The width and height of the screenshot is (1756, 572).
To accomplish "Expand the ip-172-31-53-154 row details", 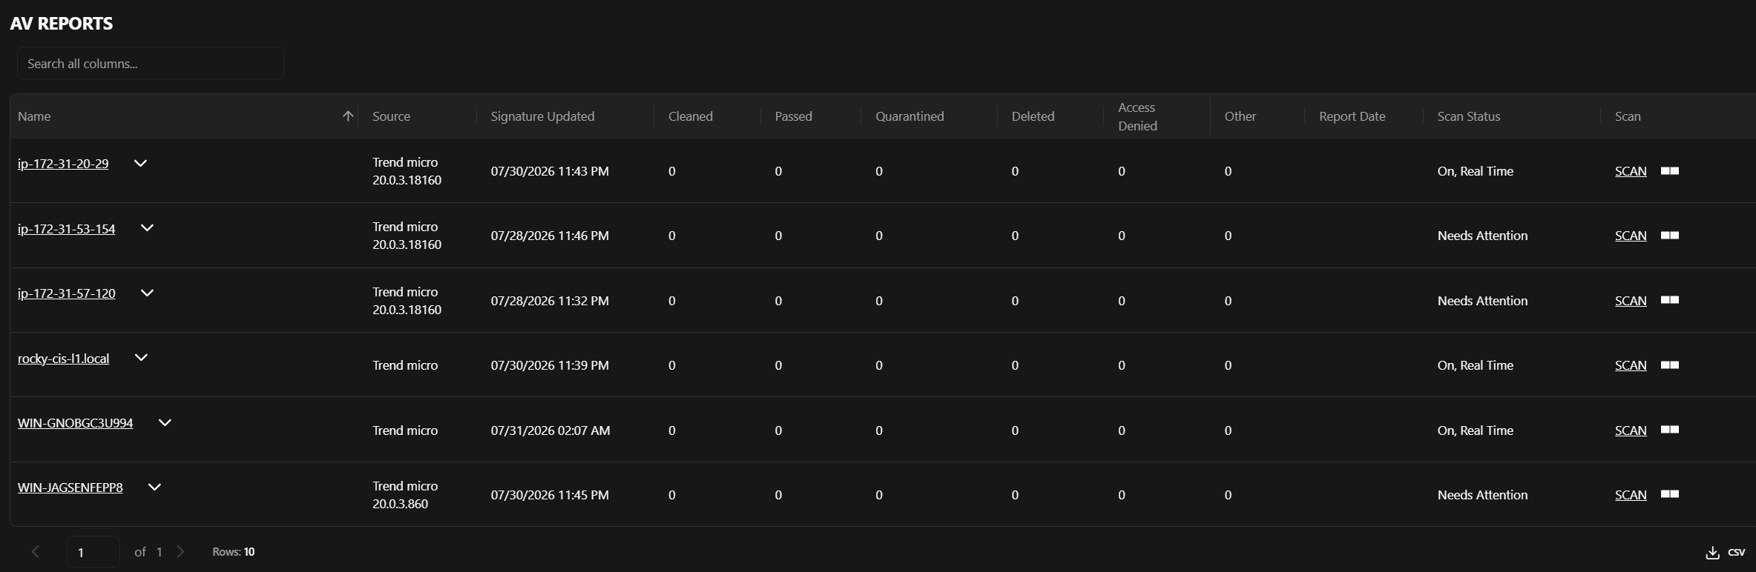I will click(147, 228).
